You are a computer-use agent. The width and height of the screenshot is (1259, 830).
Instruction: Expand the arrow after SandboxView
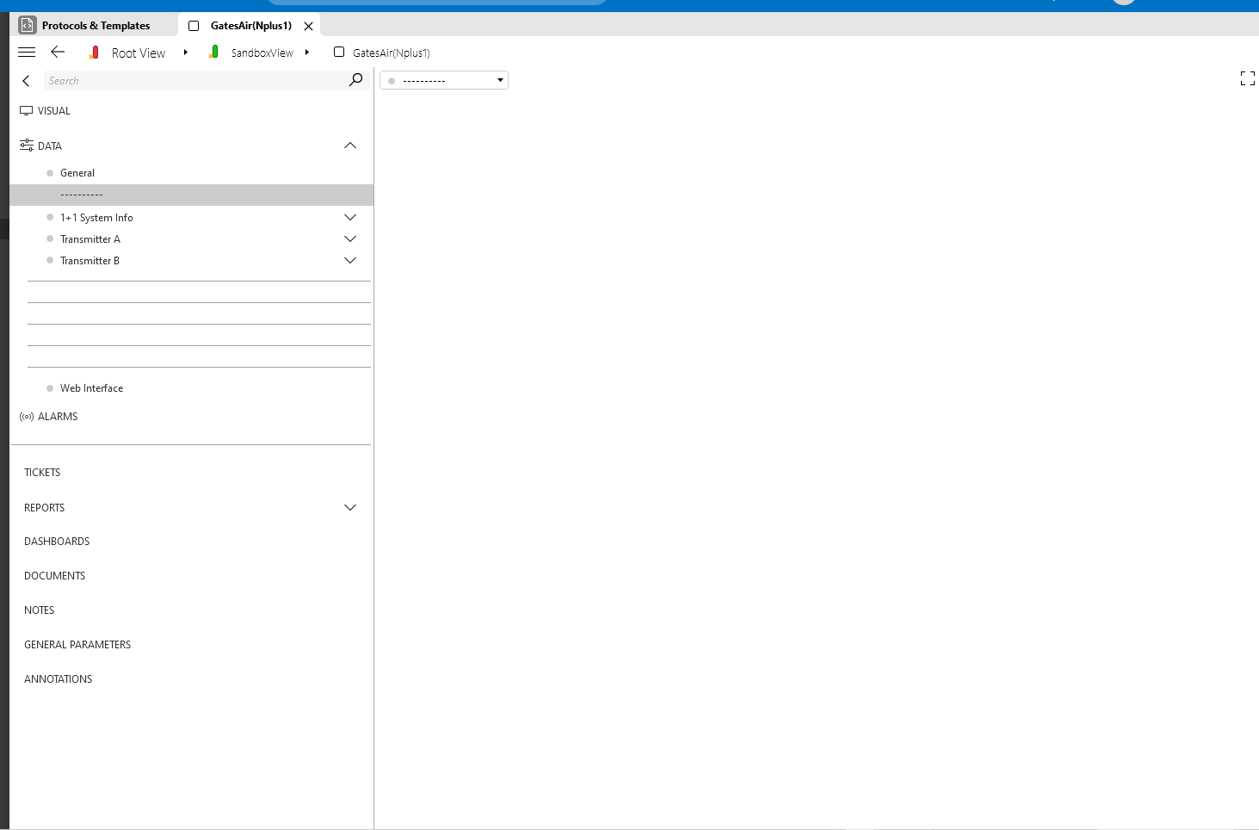tap(306, 53)
